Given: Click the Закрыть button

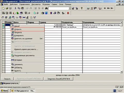Looking at the screenshot, I should point(7,79).
